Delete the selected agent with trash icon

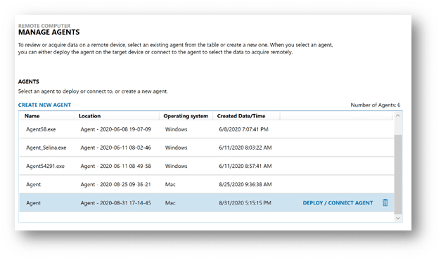point(385,202)
